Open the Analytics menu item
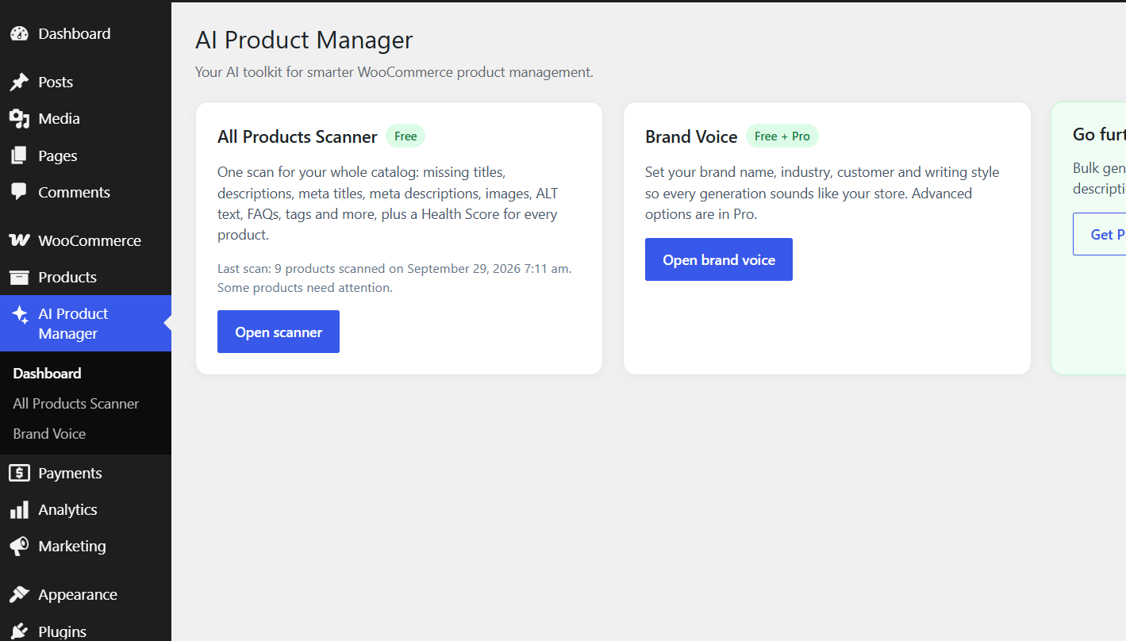1126x641 pixels. pyautogui.click(x=86, y=510)
